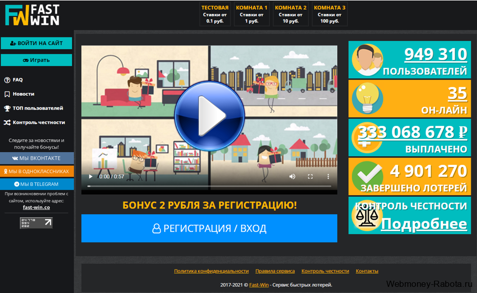Open the ТЕСТОВАЯ room tab

click(215, 14)
